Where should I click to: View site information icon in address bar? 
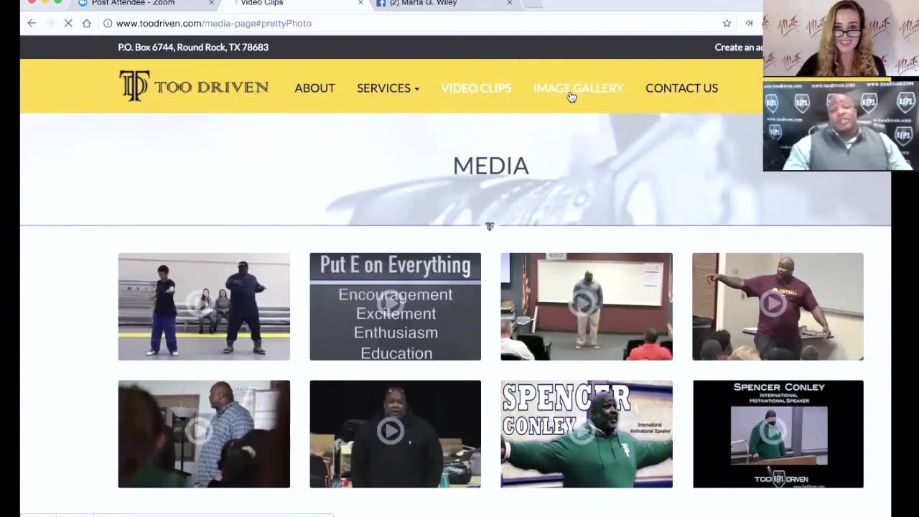pyautogui.click(x=108, y=23)
